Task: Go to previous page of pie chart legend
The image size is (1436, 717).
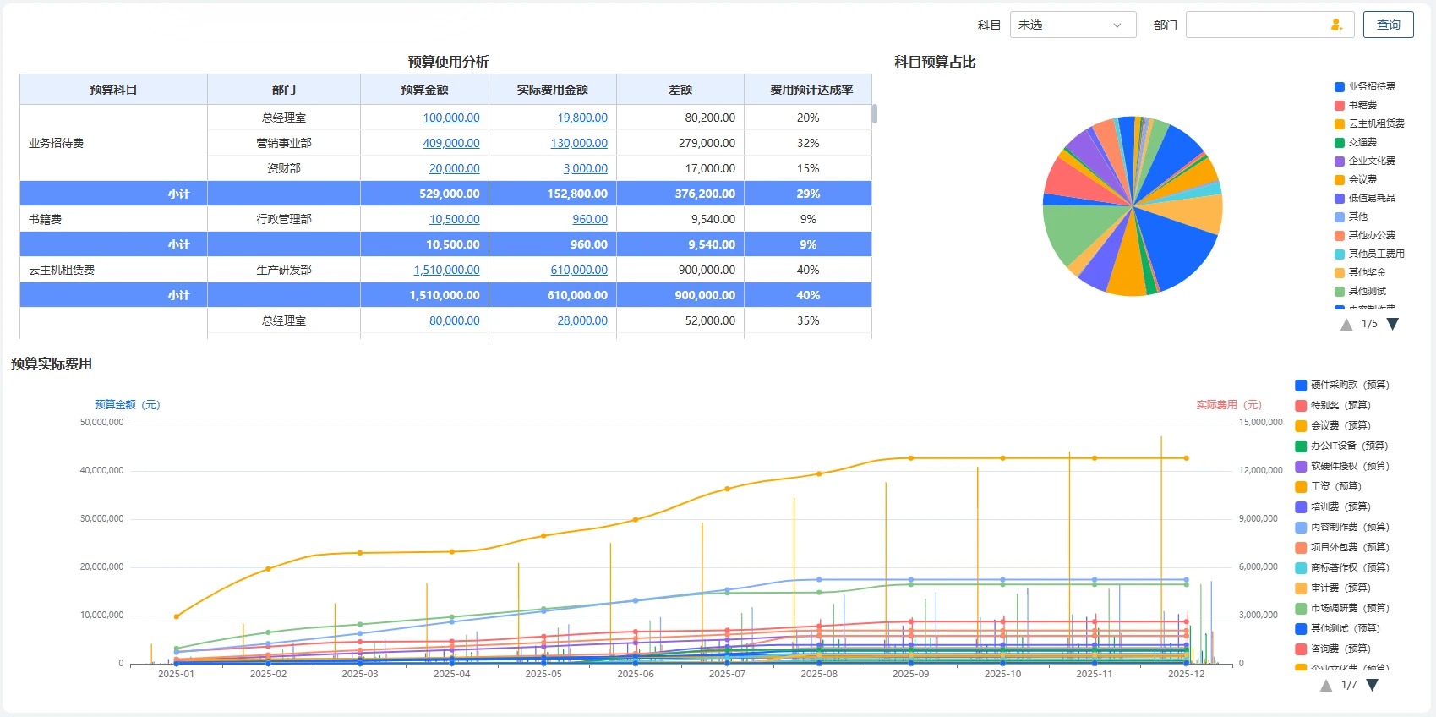Action: [1346, 324]
